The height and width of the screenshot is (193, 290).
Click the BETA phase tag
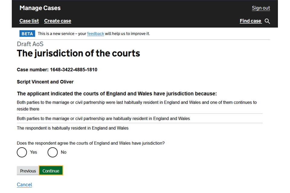point(27,34)
